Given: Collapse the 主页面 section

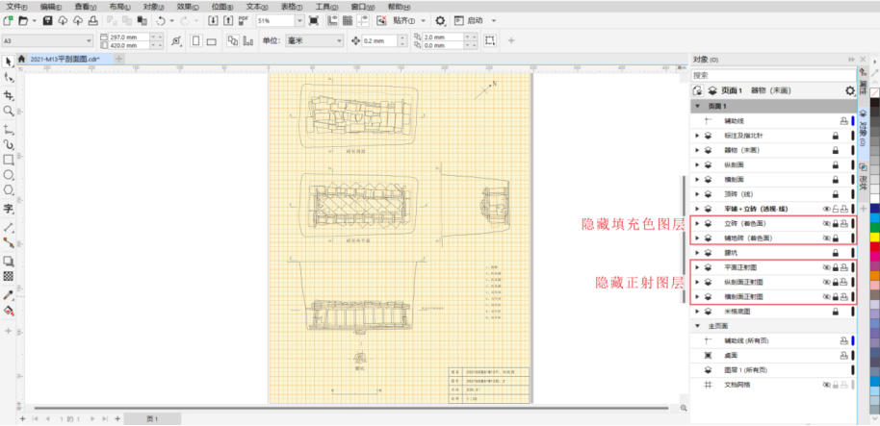Looking at the screenshot, I should point(697,327).
